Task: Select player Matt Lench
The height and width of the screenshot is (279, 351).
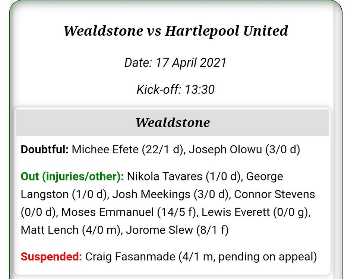Action: 50,230
